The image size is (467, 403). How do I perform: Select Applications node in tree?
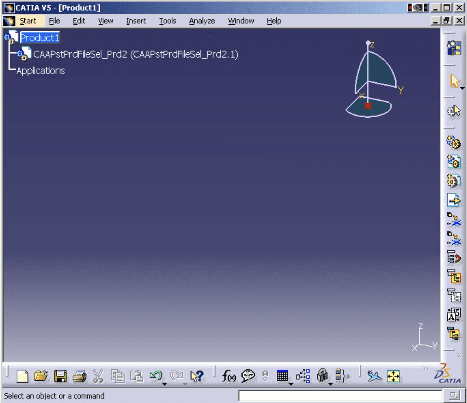(41, 71)
